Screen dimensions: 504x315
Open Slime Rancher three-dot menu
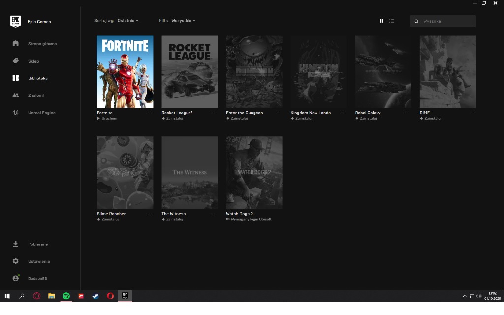click(x=148, y=214)
